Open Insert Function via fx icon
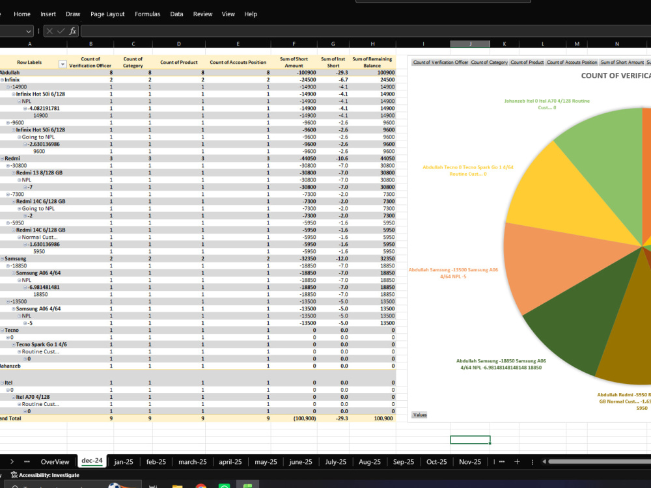This screenshot has height=488, width=651. tap(72, 31)
